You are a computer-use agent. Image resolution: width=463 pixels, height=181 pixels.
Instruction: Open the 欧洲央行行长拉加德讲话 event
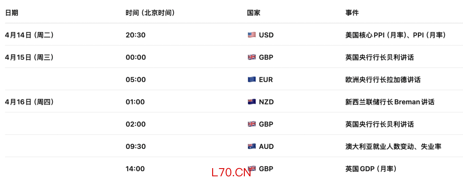coord(383,80)
